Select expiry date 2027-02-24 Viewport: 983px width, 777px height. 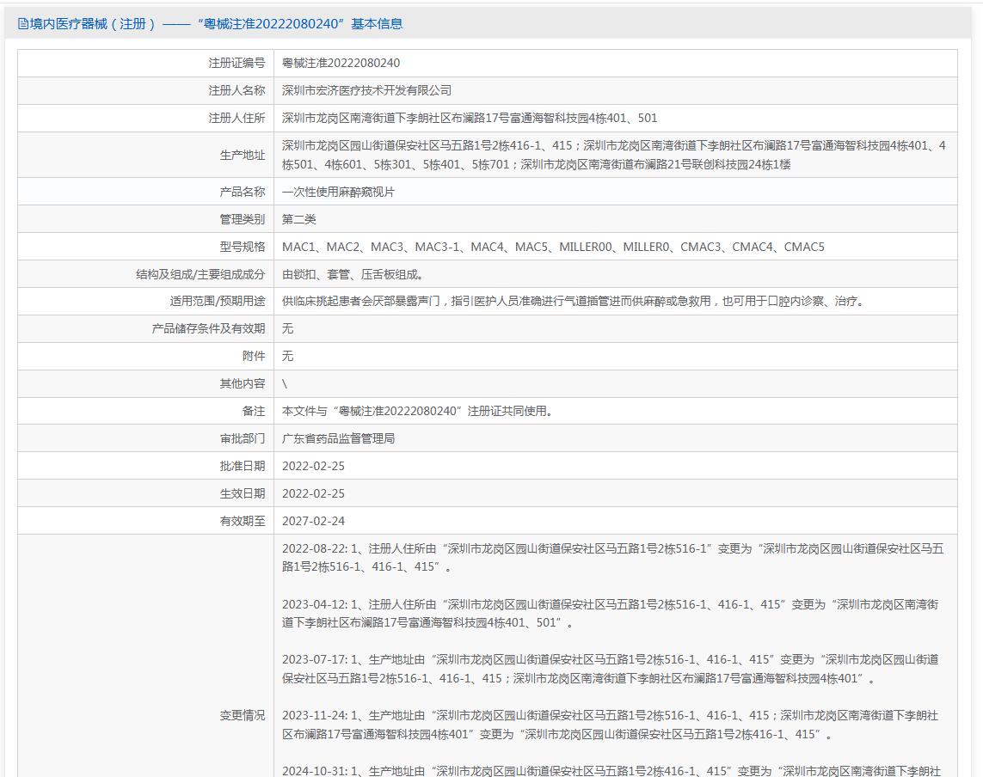(x=313, y=522)
